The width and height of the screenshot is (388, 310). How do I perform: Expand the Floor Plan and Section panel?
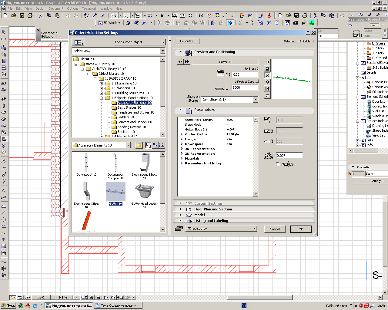tap(181, 209)
